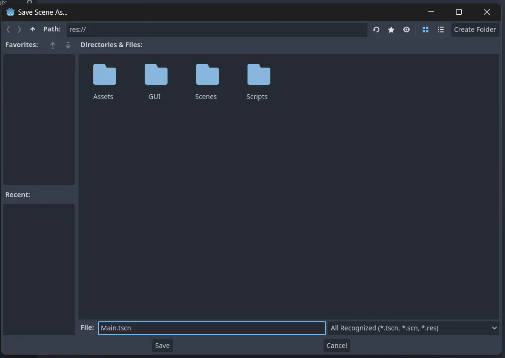Move favorite up arrow
The width and height of the screenshot is (505, 358).
coord(53,45)
